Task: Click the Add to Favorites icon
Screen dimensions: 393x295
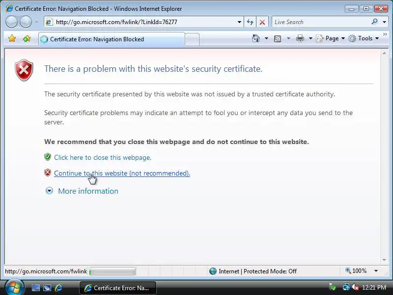Action: click(x=27, y=39)
